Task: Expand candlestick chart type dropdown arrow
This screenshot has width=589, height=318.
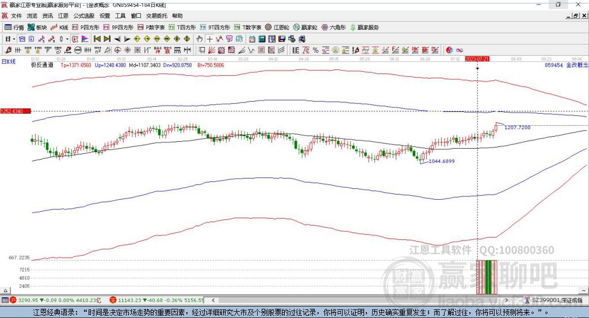Action: pos(67,39)
